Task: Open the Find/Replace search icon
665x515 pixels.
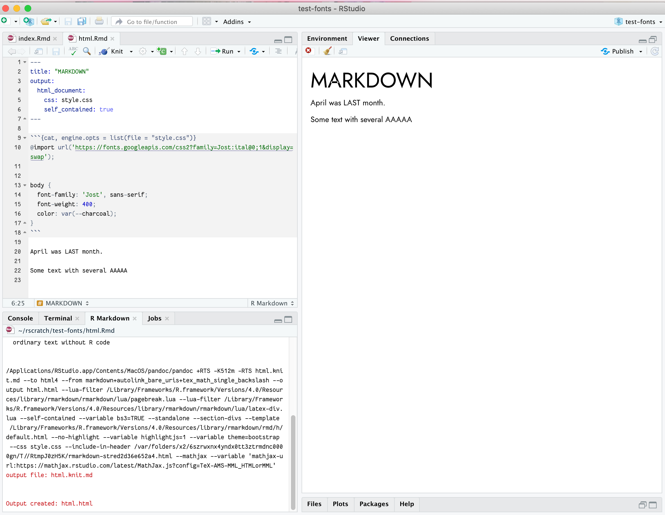Action: pos(87,51)
